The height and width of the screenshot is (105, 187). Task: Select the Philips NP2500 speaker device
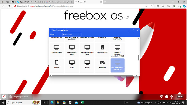(102, 50)
